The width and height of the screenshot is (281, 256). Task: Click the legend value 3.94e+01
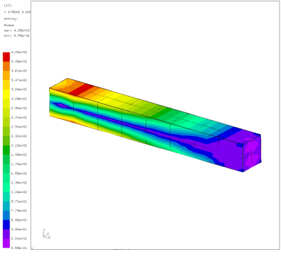click(19, 229)
